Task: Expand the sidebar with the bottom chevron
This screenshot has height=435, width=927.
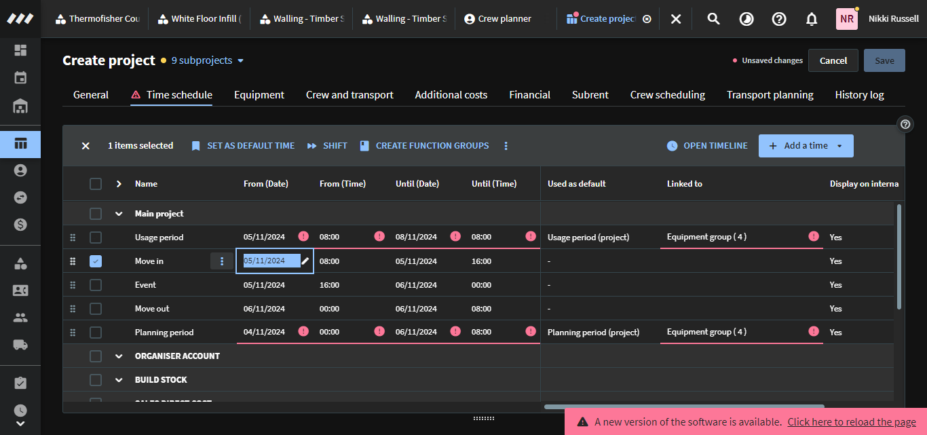Action: pyautogui.click(x=20, y=424)
